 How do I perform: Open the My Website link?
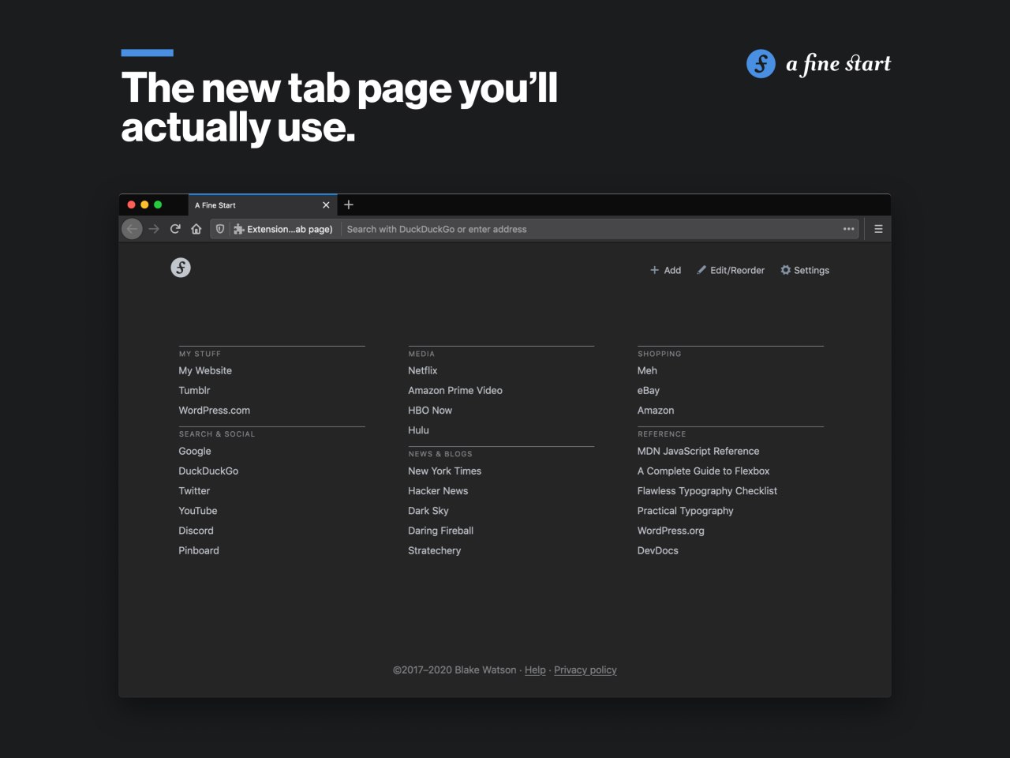205,370
